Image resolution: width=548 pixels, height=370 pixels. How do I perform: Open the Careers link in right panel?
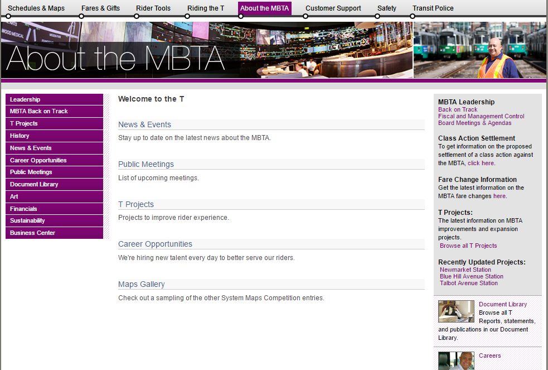click(489, 355)
